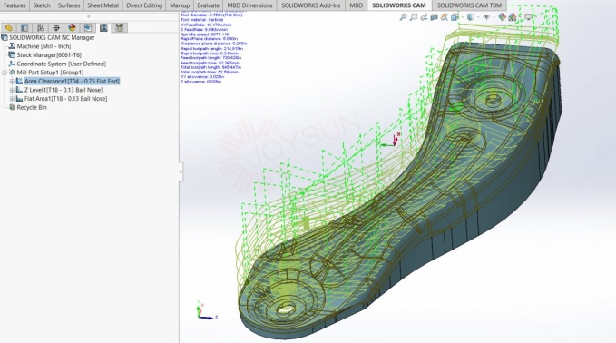
Task: Click the Section View icon
Action: [435, 17]
